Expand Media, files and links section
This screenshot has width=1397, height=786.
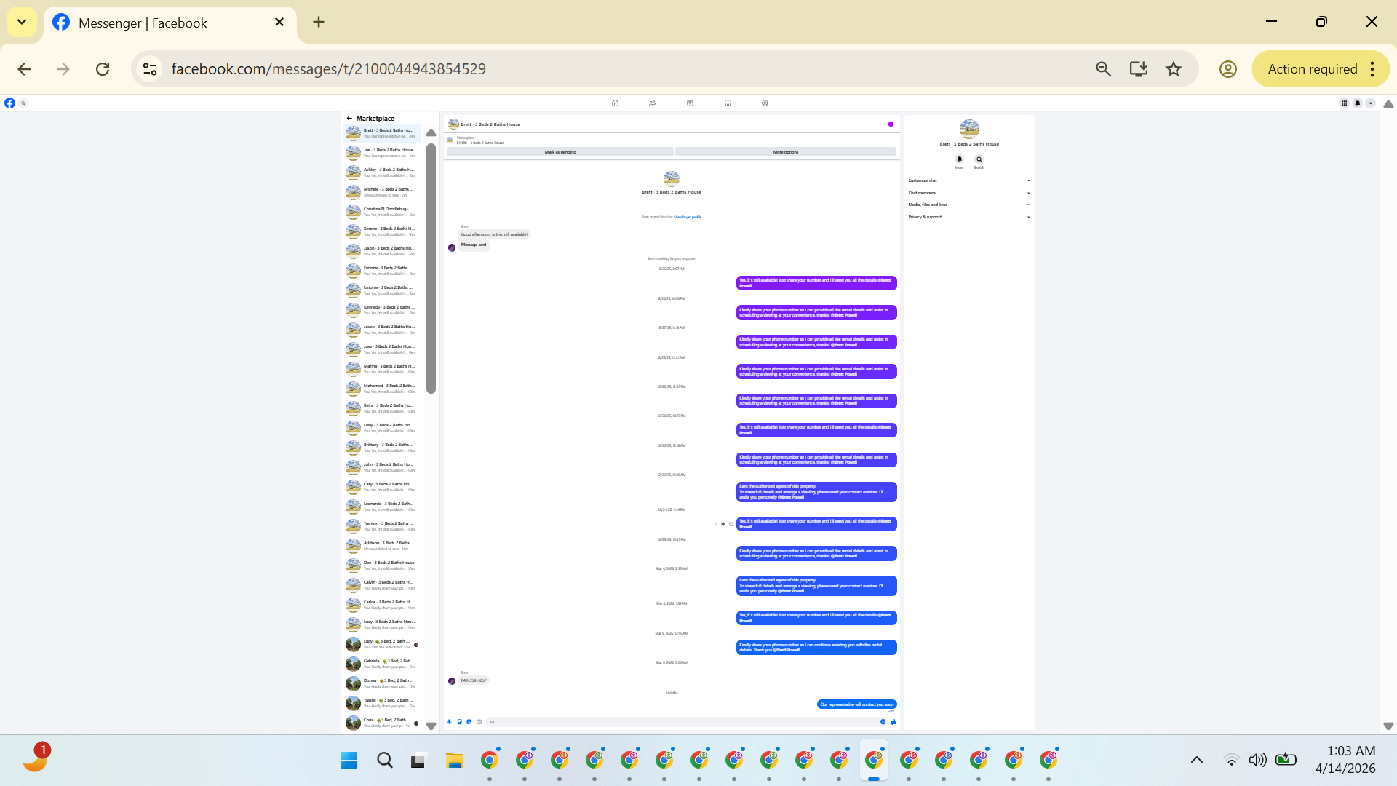pos(968,205)
